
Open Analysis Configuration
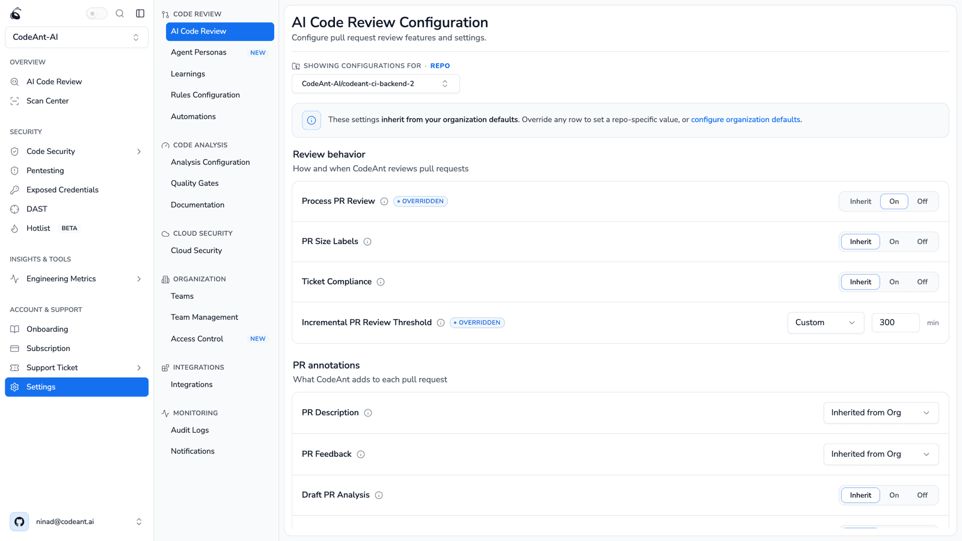point(220,162)
